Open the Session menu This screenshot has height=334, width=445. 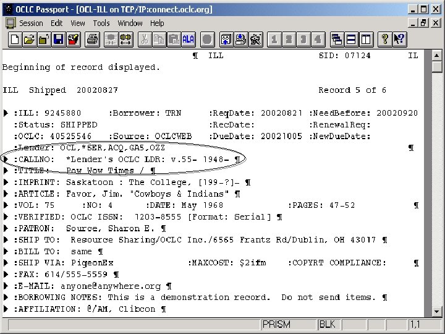click(x=31, y=24)
